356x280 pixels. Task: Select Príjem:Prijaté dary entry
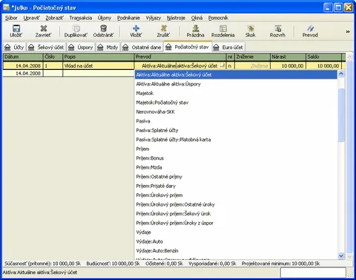[x=236, y=186]
